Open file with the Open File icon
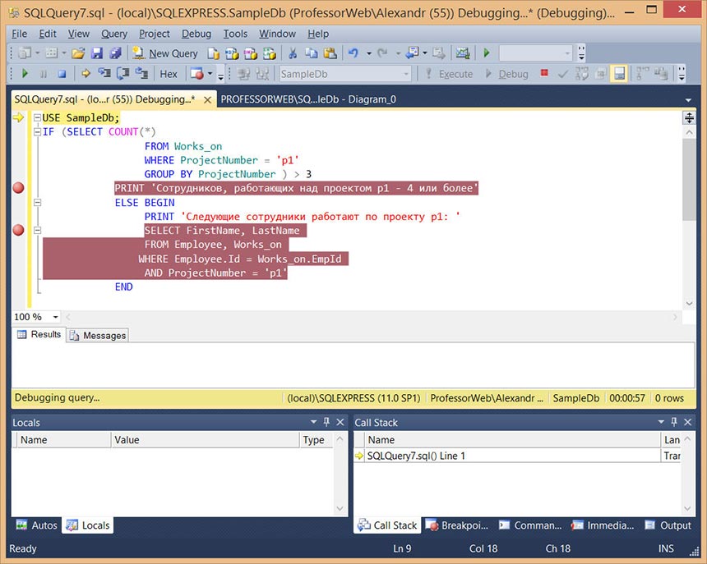This screenshot has height=564, width=707. [x=78, y=53]
